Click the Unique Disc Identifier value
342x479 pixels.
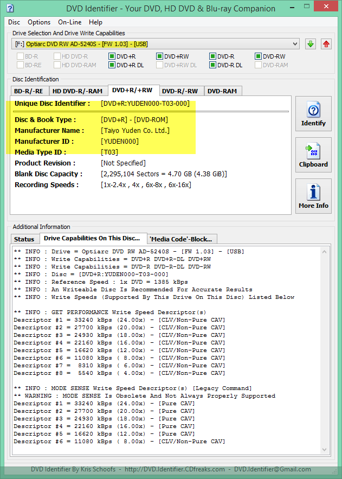(x=145, y=104)
